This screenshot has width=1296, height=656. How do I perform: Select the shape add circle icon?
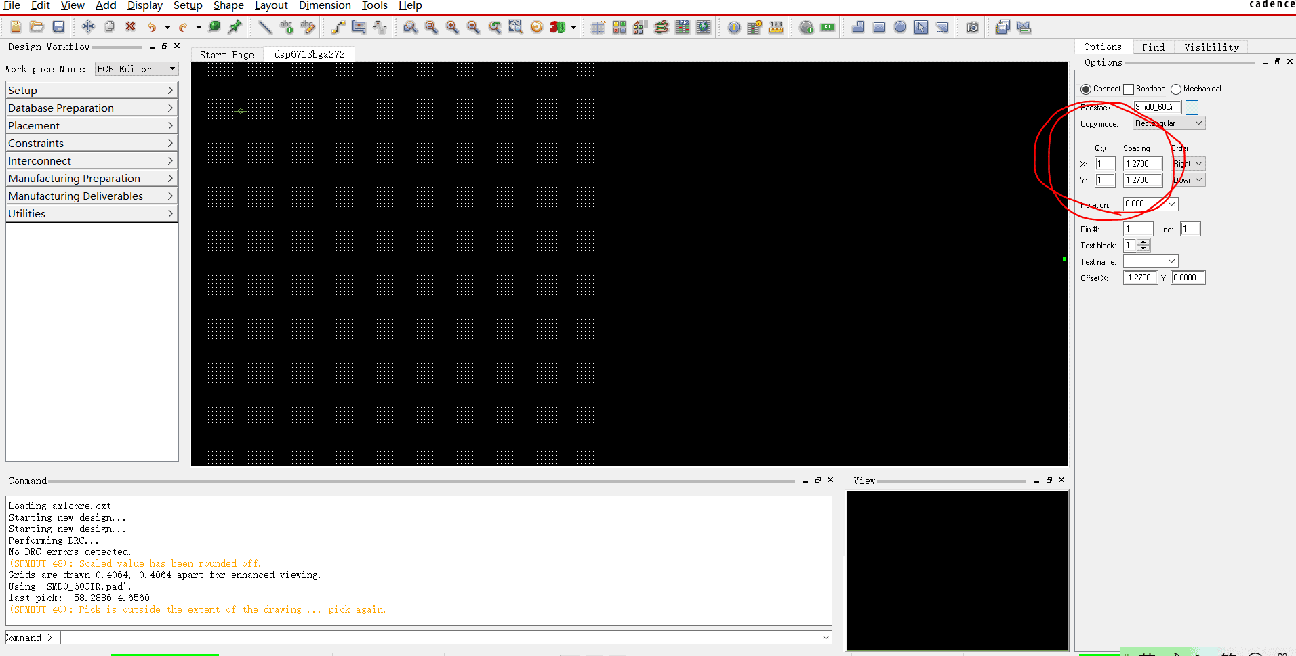click(900, 27)
